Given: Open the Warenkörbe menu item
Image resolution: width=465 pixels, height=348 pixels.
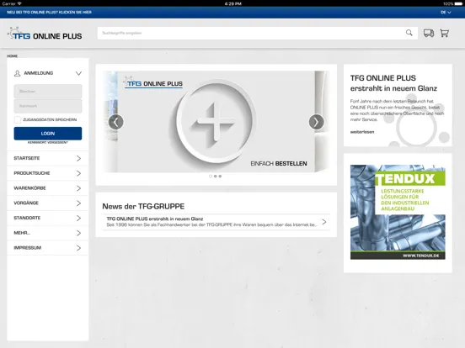Looking at the screenshot, I should coord(47,188).
